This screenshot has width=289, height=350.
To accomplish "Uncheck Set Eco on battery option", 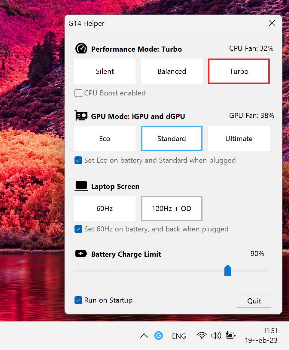I will (78, 160).
